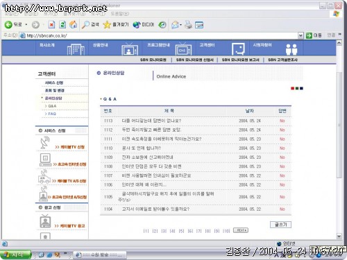The image size is (347, 260).
Task: Click the Print icon
Action: (x=188, y=25)
